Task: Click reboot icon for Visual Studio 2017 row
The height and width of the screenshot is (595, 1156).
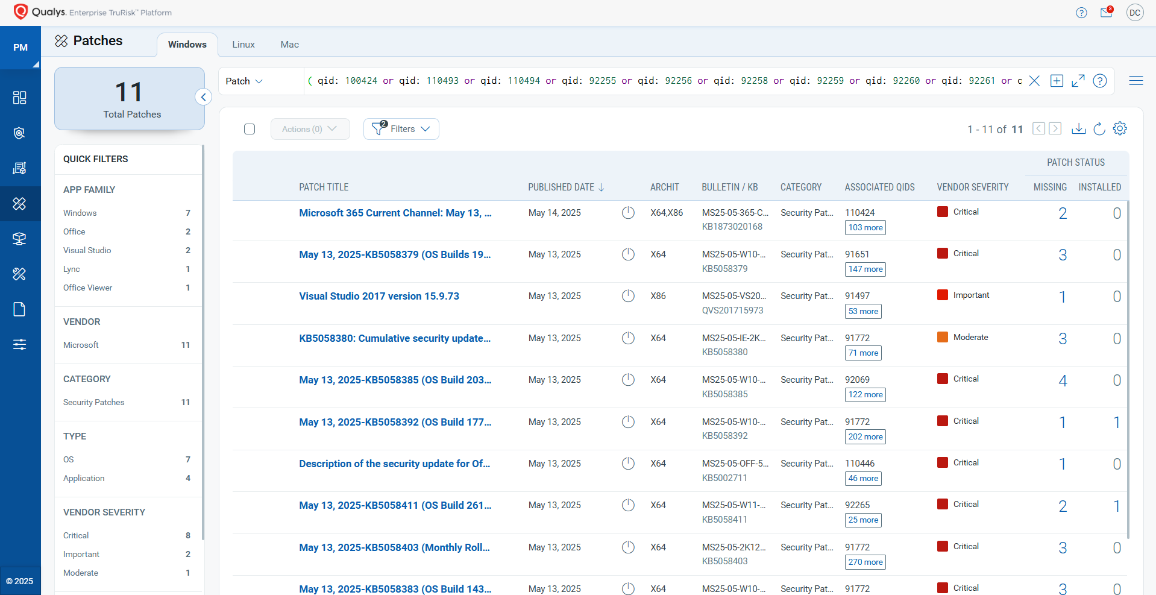Action: [628, 296]
